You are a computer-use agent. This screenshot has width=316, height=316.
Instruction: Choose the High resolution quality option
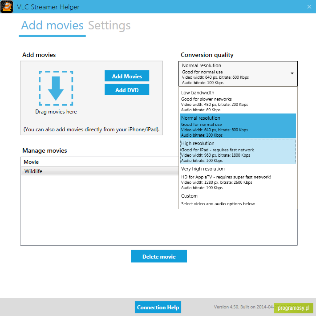pyautogui.click(x=238, y=152)
